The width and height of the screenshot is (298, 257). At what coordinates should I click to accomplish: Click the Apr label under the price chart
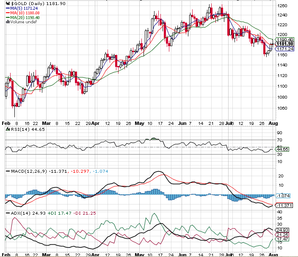click(95, 123)
